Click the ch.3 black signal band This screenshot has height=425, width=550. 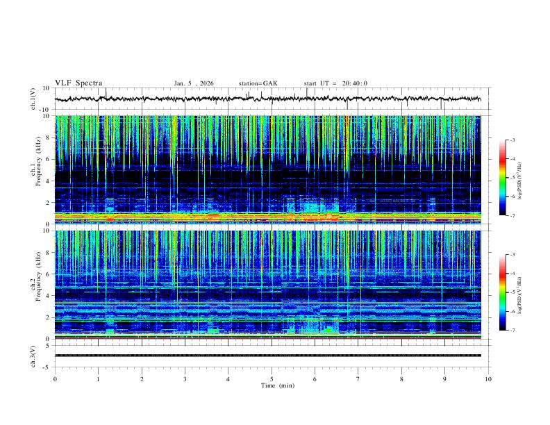(x=267, y=356)
